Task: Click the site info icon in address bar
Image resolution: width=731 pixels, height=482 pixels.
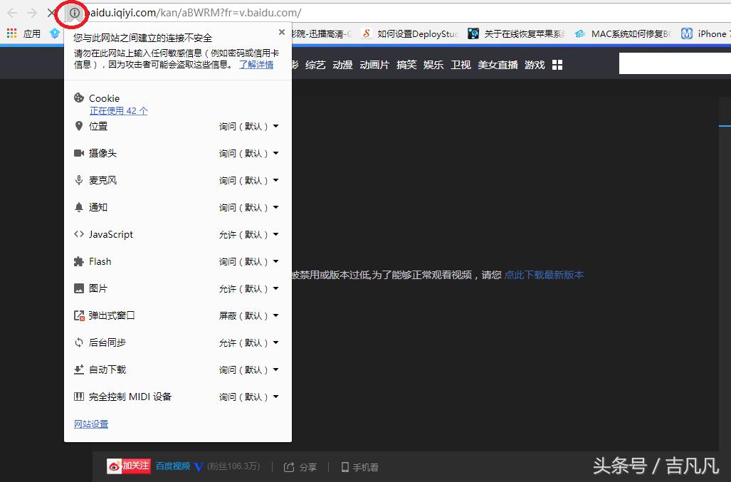Action: pos(73,13)
